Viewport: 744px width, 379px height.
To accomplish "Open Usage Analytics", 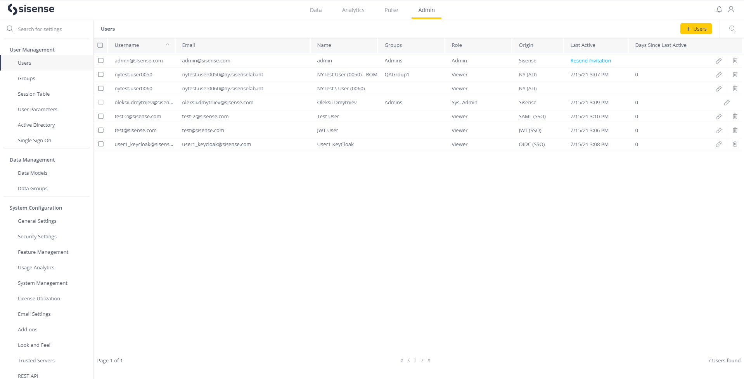I will coord(36,267).
